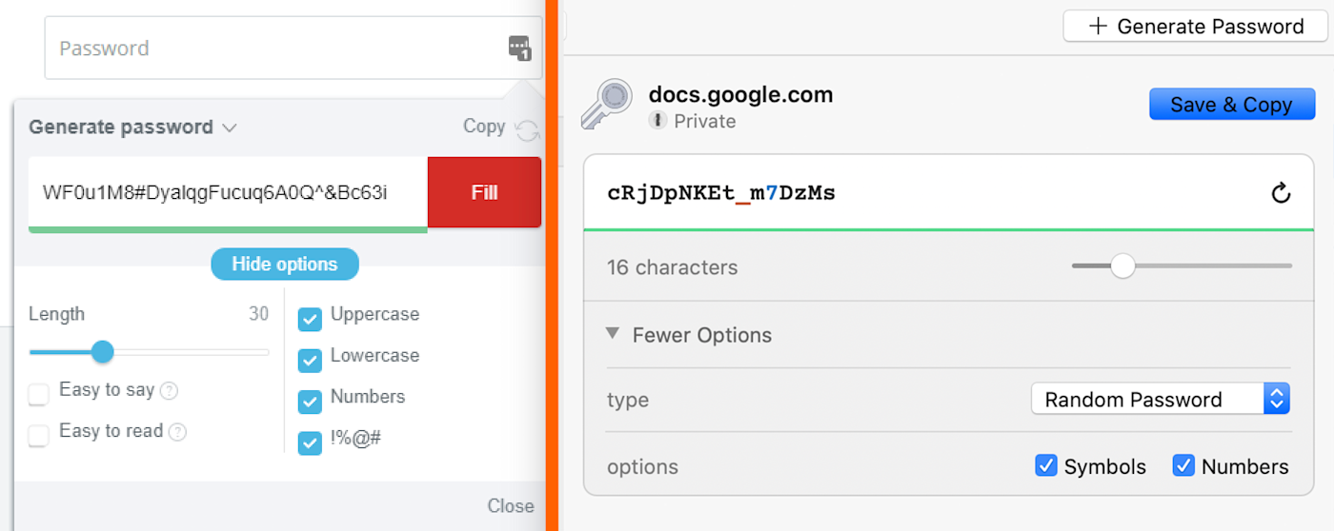
Task: Collapse the Fewer Options disclosure triangle
Action: 613,334
